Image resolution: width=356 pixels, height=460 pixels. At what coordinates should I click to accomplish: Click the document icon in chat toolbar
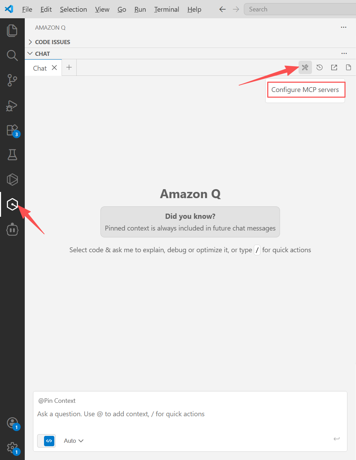(348, 68)
